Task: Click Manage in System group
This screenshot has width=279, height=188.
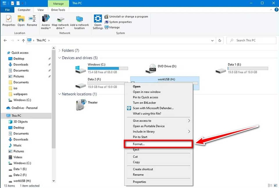Action: pos(112,28)
